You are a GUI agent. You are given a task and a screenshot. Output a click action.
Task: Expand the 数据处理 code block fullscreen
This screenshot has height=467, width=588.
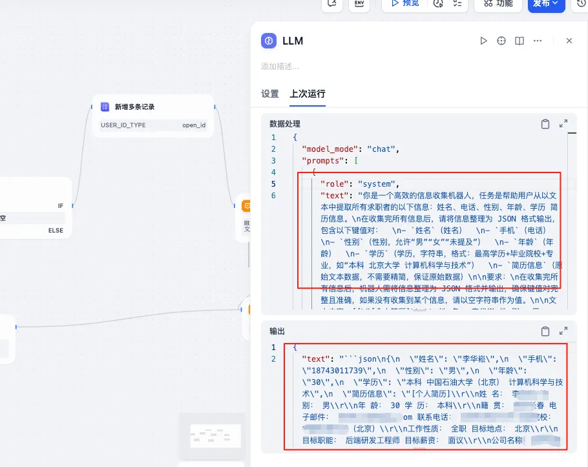click(563, 123)
